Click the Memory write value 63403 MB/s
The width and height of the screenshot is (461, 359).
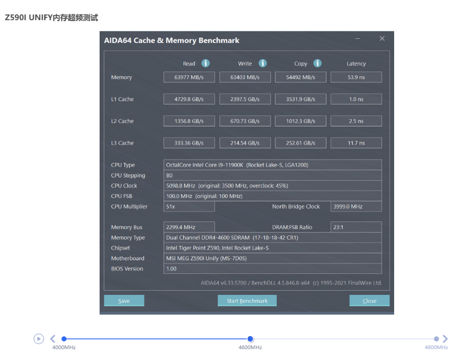(x=245, y=77)
